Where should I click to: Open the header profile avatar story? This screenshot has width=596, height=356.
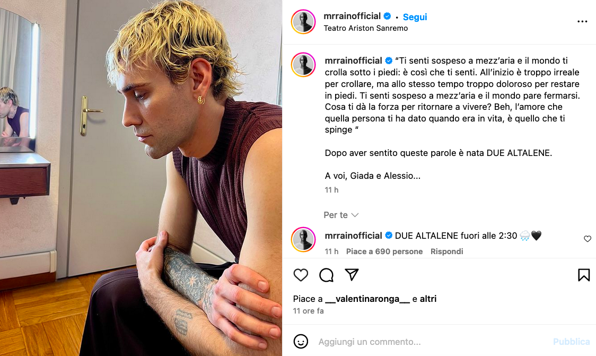303,22
